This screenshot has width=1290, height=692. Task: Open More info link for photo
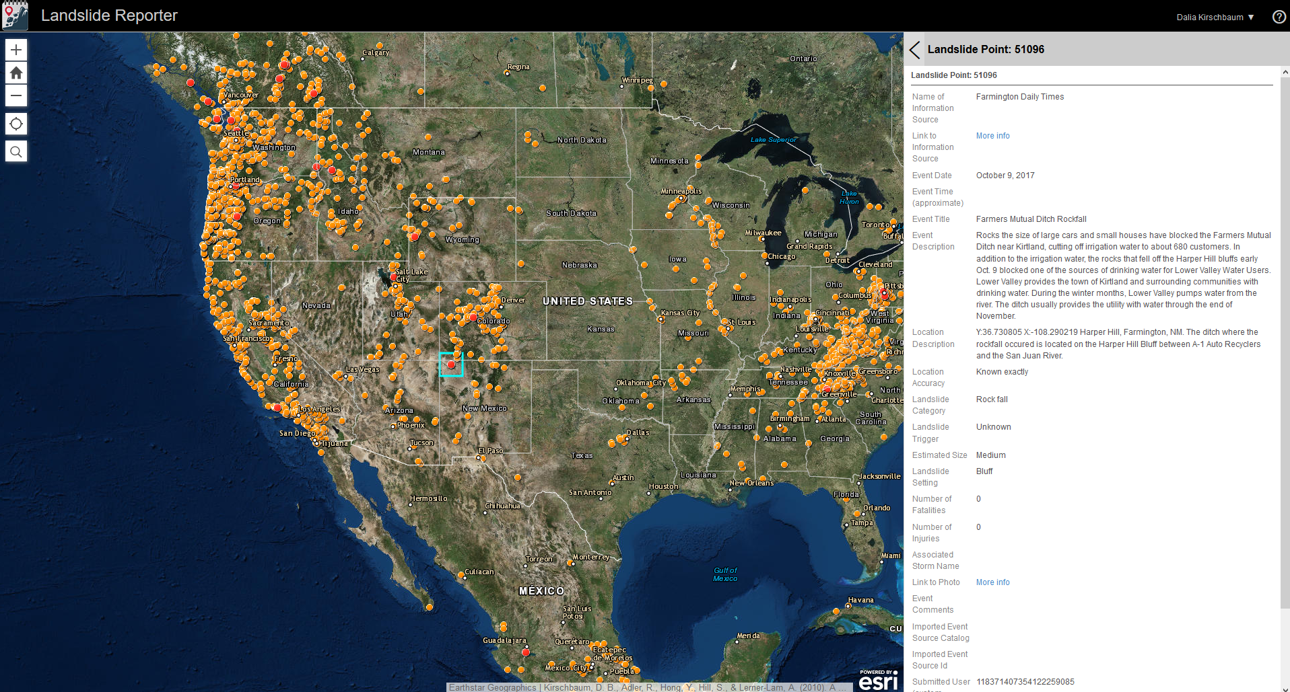tap(992, 582)
